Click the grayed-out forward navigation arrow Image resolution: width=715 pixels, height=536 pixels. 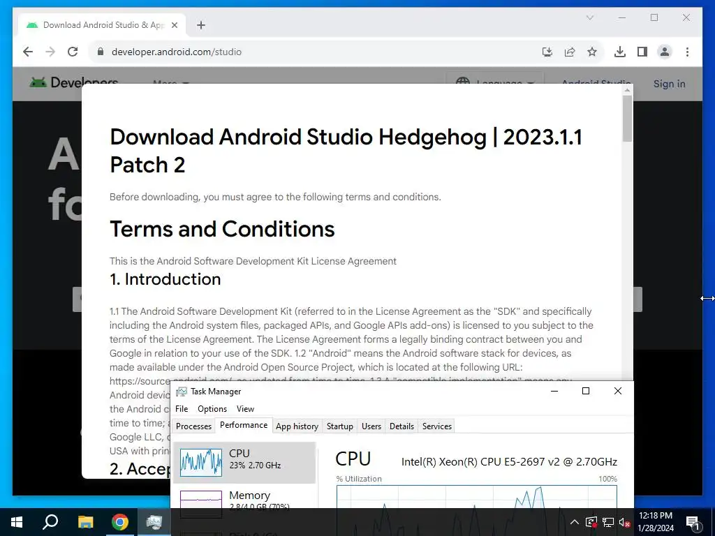pyautogui.click(x=50, y=52)
